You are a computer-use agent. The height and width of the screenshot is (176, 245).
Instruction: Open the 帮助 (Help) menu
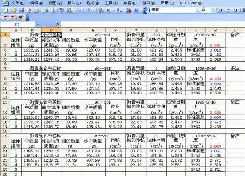168,3
